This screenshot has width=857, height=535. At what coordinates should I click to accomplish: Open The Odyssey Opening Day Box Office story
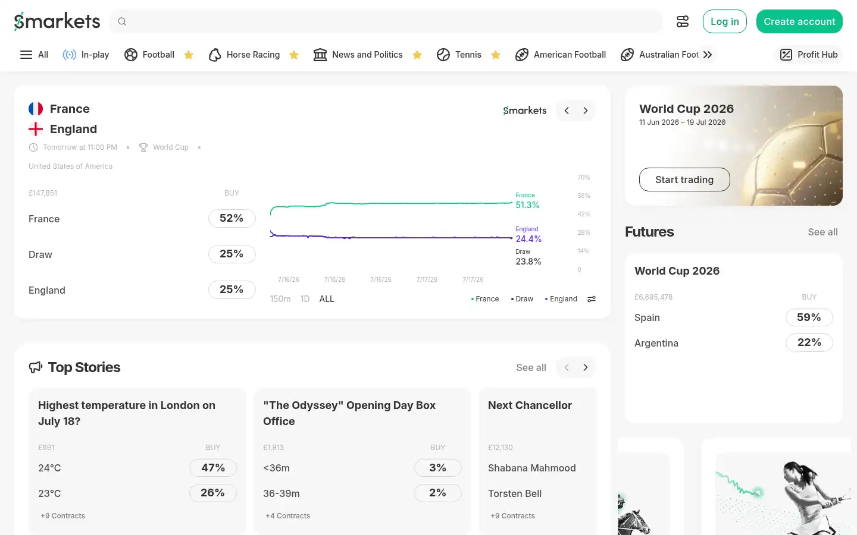pos(349,413)
